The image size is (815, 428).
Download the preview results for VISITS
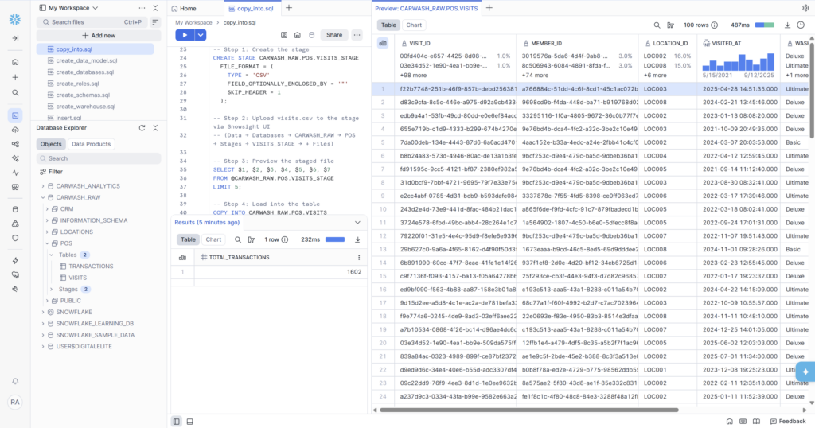(x=787, y=25)
